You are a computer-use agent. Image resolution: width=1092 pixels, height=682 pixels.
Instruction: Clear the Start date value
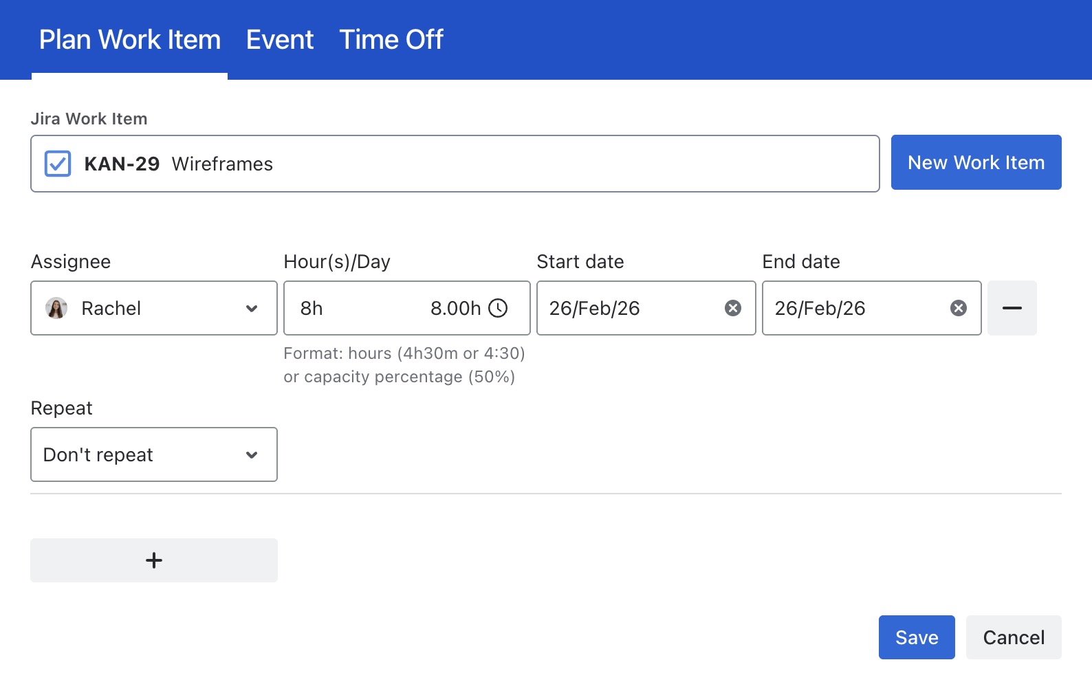click(733, 308)
